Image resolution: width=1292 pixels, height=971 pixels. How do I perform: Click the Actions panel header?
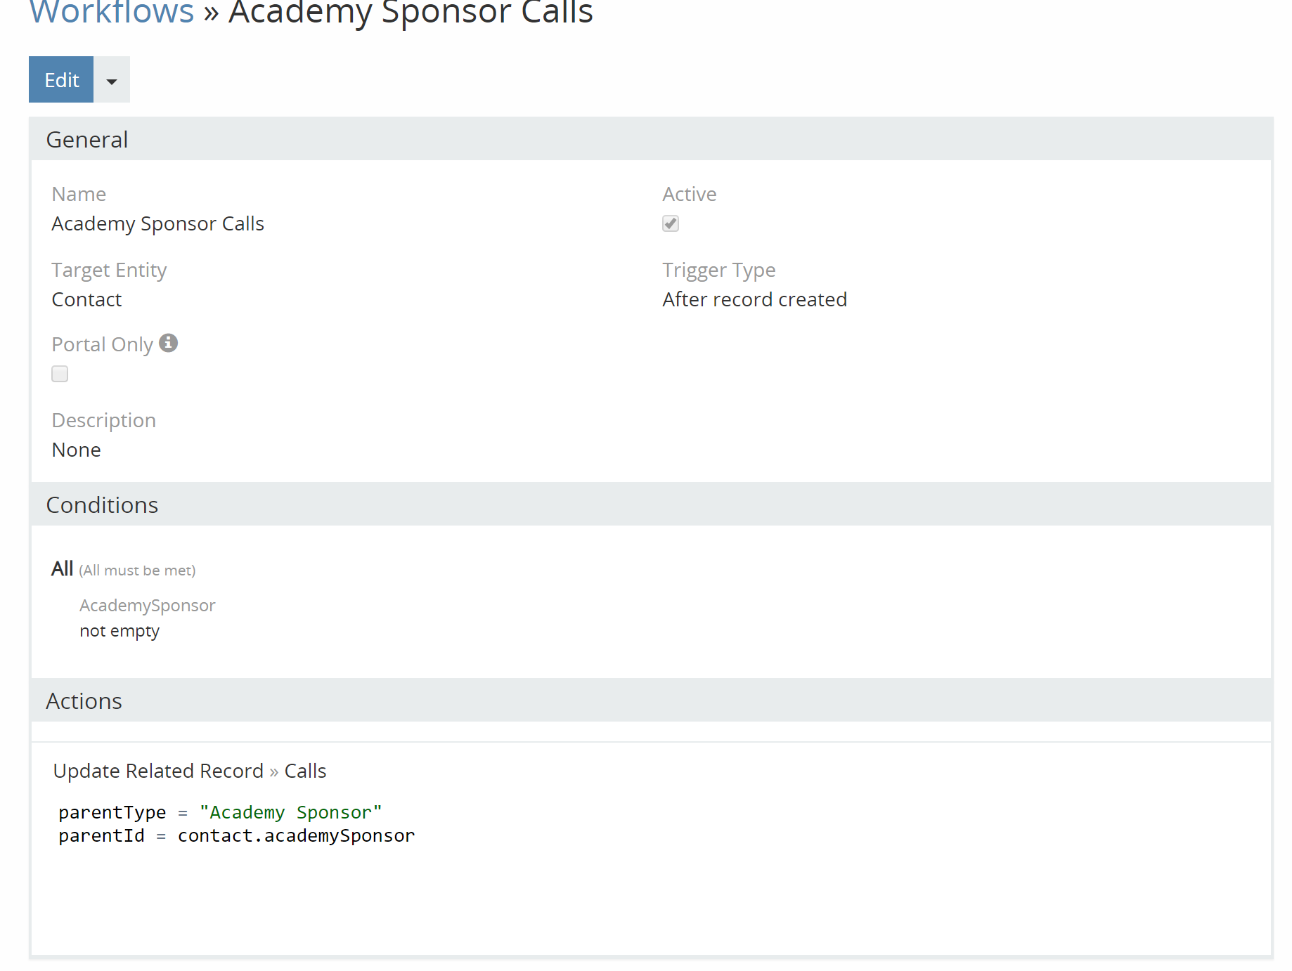pyautogui.click(x=84, y=701)
